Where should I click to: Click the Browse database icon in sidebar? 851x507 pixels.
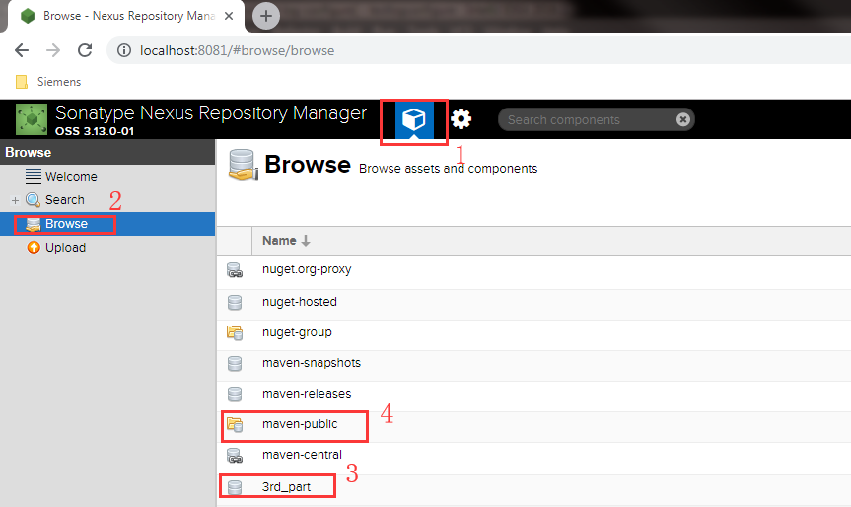[34, 224]
